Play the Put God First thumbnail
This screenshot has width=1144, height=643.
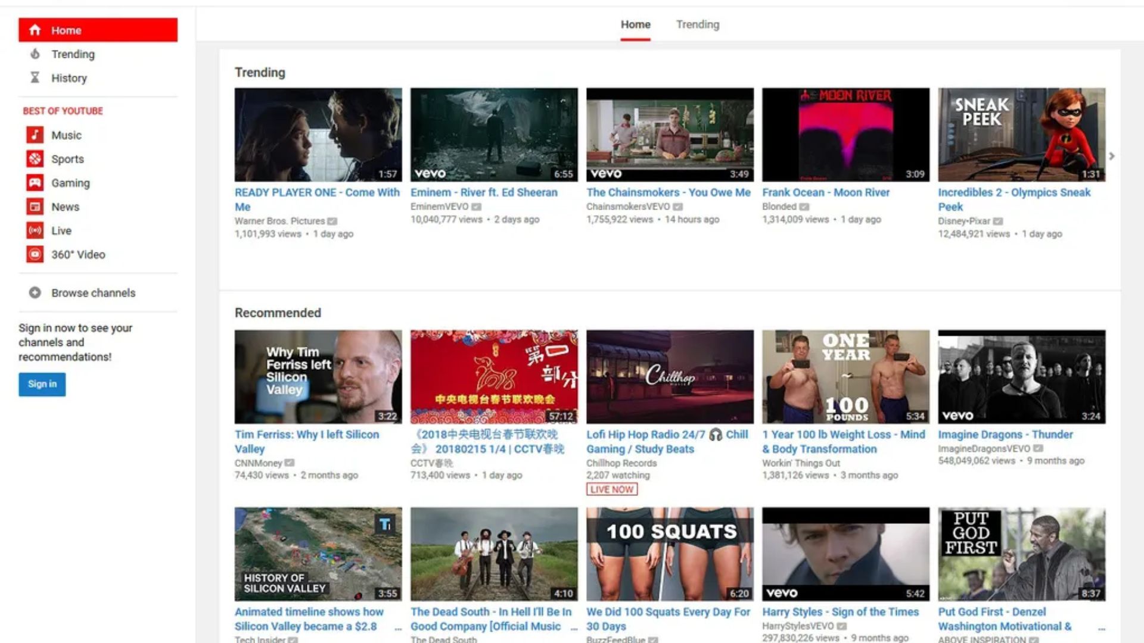[x=1021, y=554]
